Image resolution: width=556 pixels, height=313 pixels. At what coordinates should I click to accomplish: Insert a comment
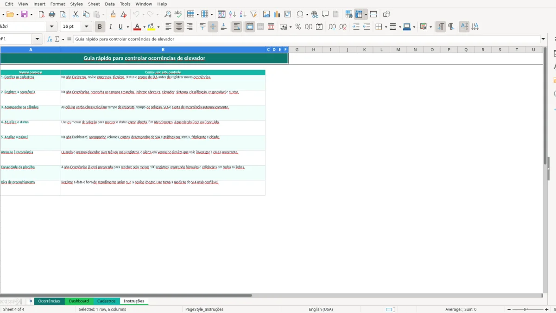pyautogui.click(x=325, y=14)
